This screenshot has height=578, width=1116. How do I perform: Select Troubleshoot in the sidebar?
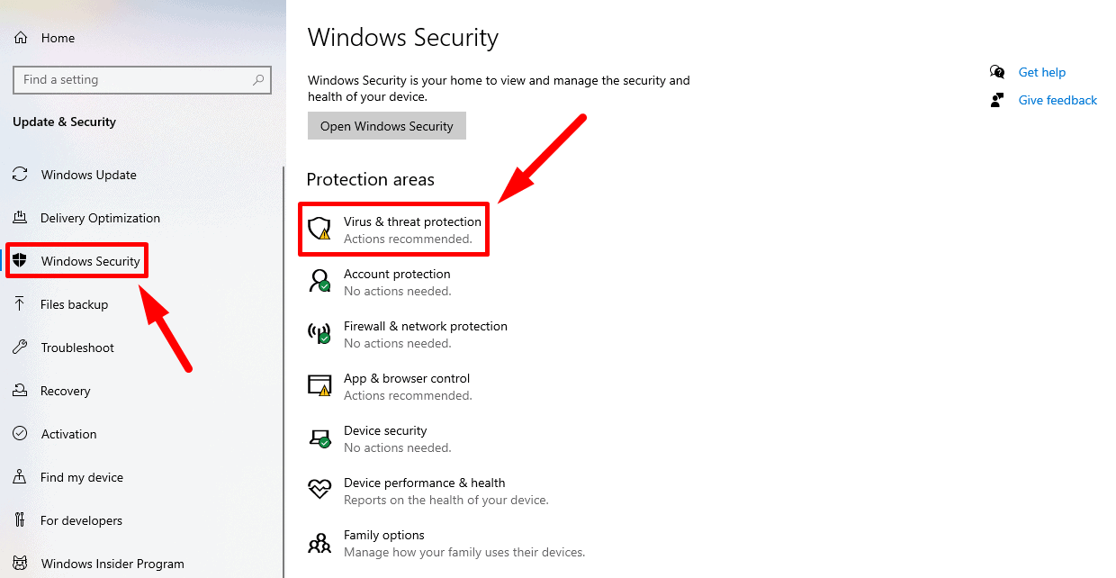[x=77, y=348]
